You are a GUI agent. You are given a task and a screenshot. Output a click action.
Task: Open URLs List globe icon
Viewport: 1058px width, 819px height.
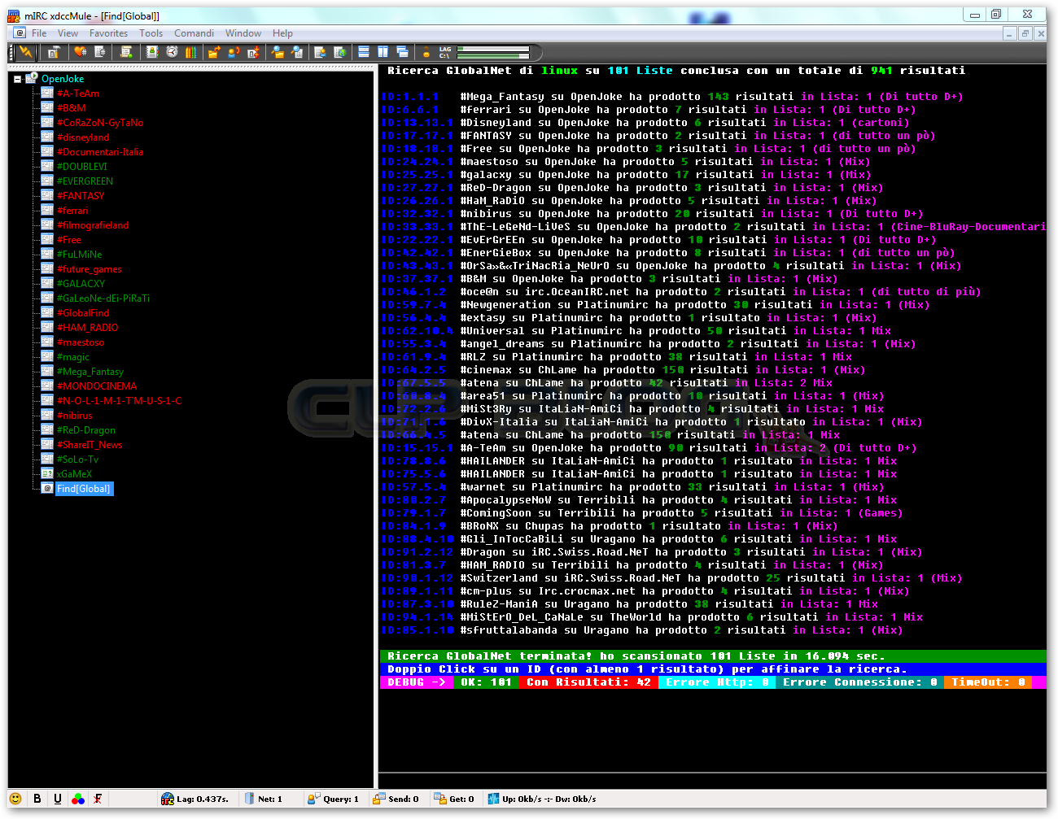pyautogui.click(x=340, y=52)
